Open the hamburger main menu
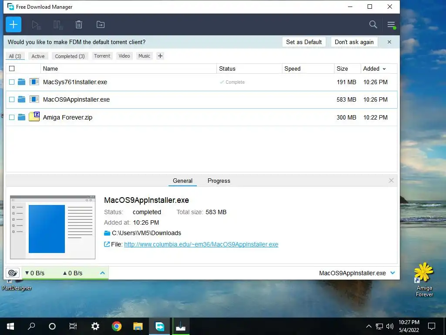Image resolution: width=446 pixels, height=335 pixels. click(391, 25)
